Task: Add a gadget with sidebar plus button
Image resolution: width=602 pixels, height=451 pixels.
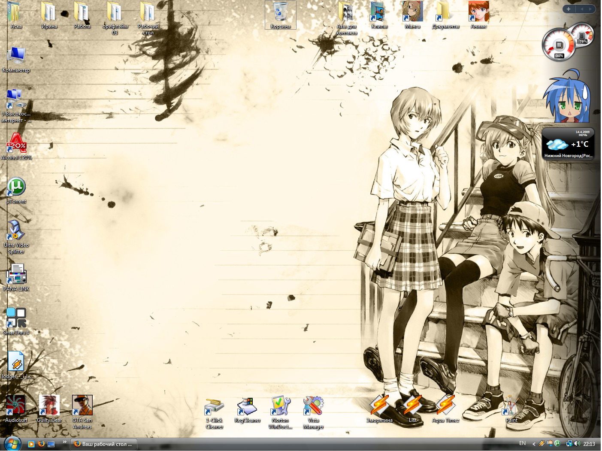Action: (x=569, y=9)
